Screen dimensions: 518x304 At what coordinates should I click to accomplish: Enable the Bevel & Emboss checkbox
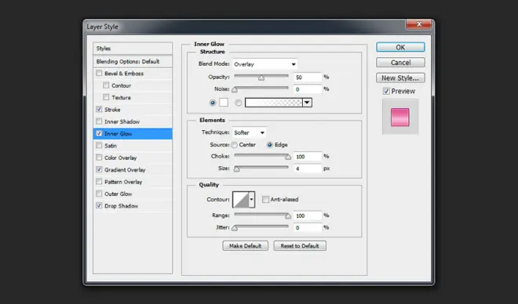click(x=99, y=73)
